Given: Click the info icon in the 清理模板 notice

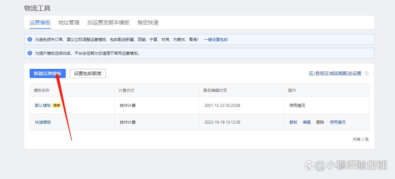Looking at the screenshot, I should [30, 53].
